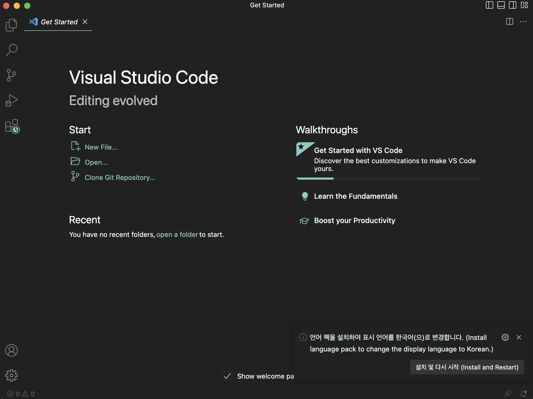Open the Accounts menu icon
This screenshot has width=533, height=399.
point(12,350)
